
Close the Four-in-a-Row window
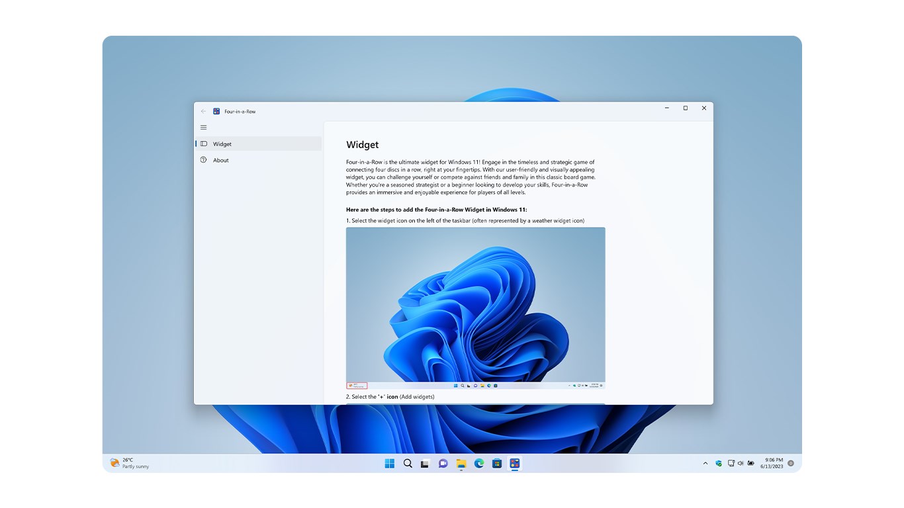pos(704,108)
